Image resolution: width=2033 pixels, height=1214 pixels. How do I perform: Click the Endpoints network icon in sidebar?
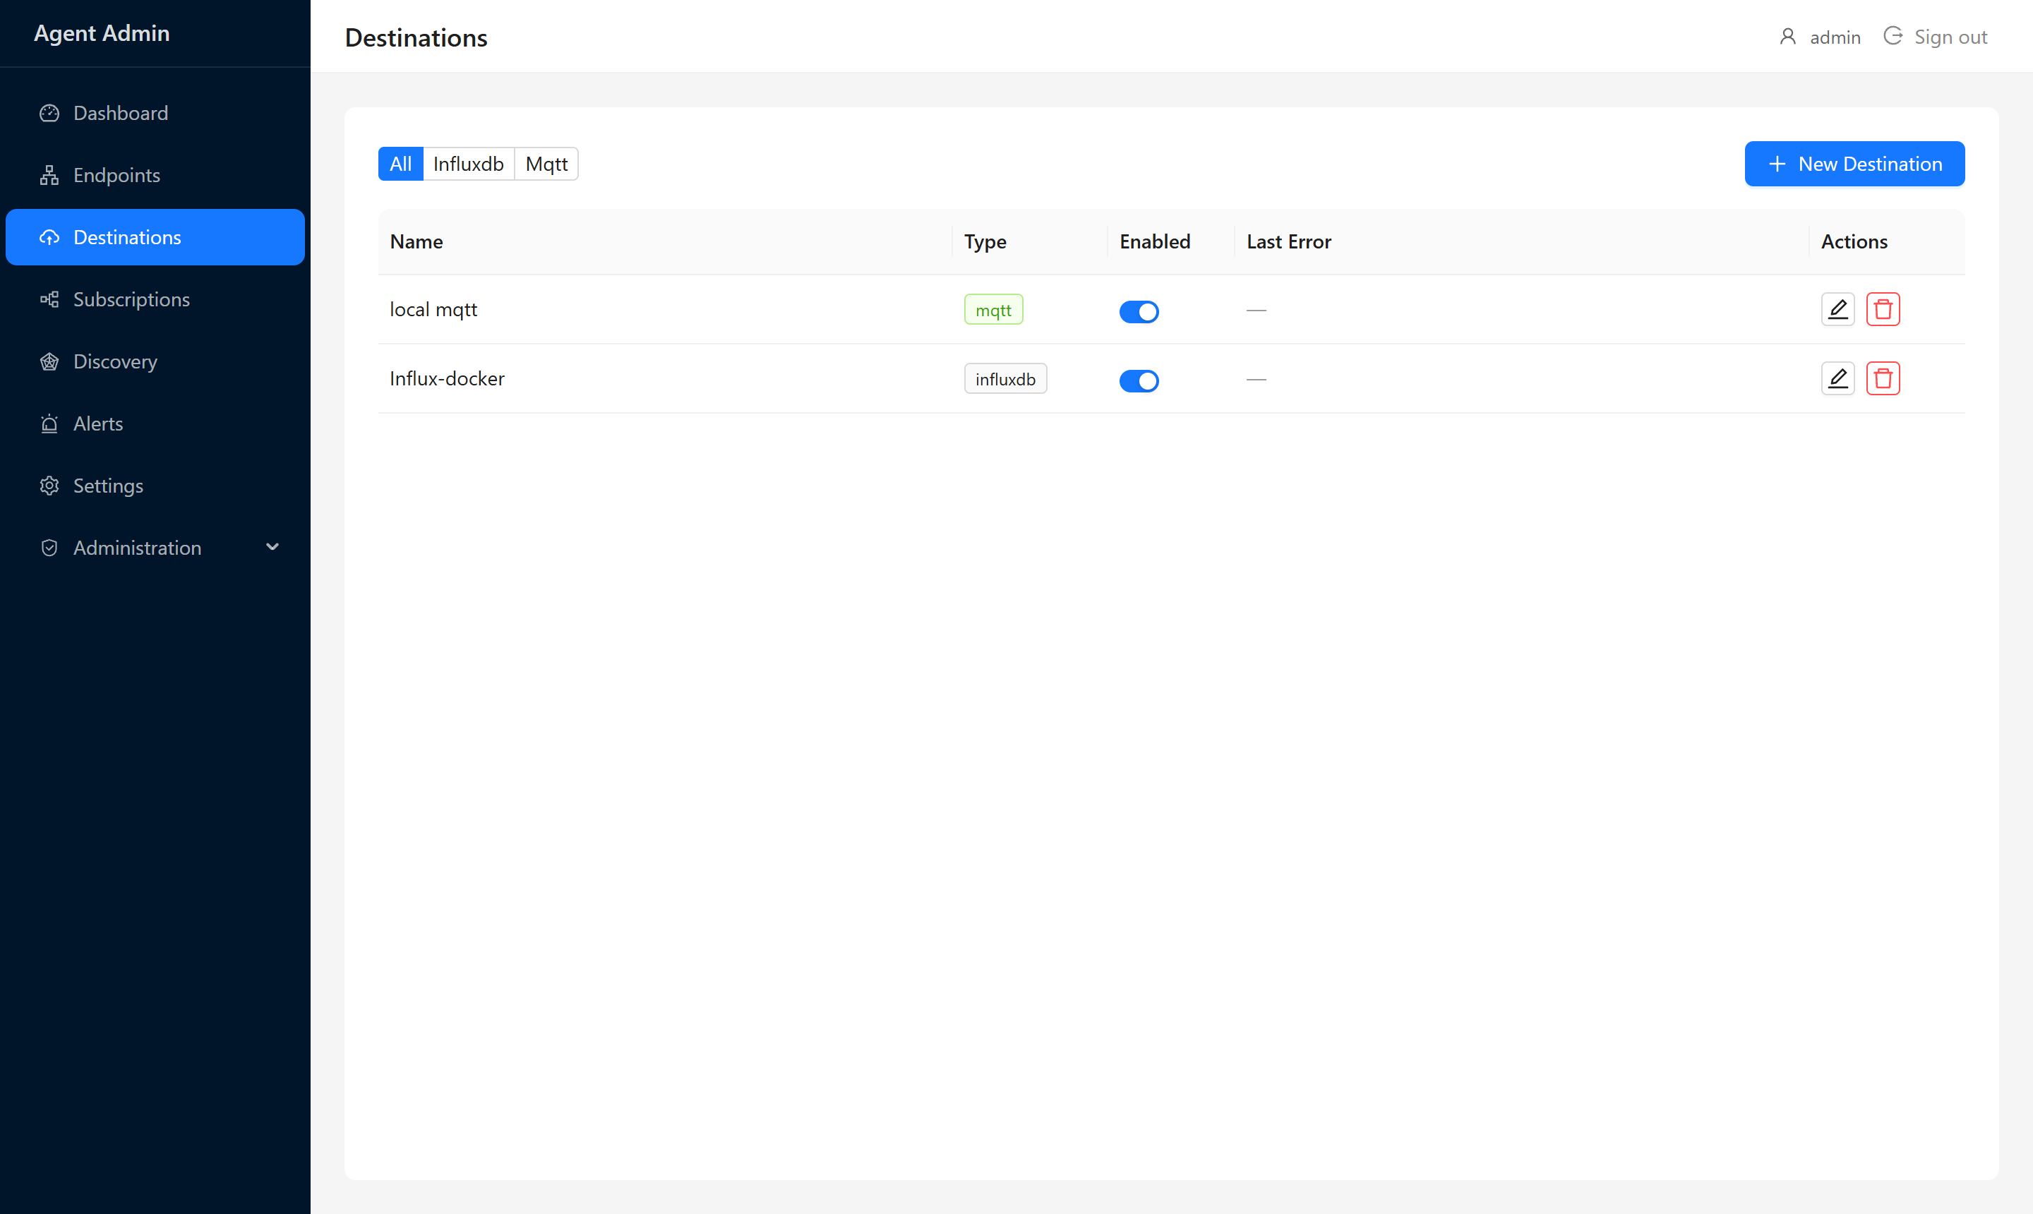click(49, 175)
